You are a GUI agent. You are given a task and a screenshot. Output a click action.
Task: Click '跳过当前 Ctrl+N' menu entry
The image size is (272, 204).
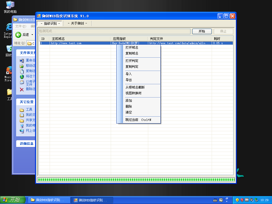[138, 120]
